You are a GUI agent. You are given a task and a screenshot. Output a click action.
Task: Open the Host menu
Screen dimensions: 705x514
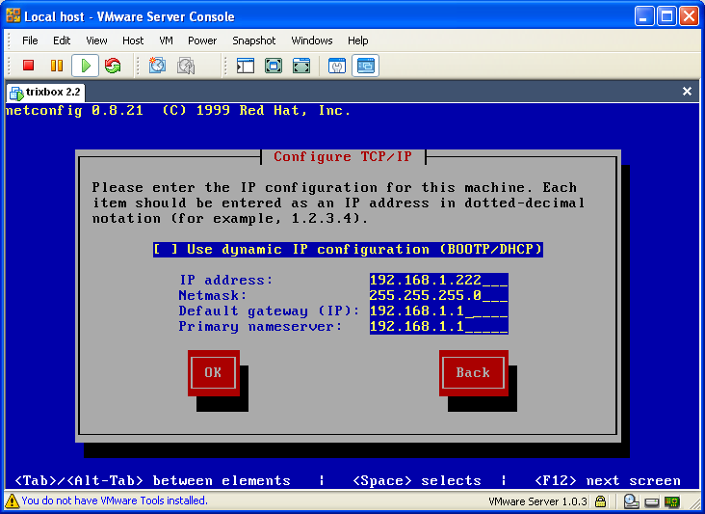click(133, 41)
